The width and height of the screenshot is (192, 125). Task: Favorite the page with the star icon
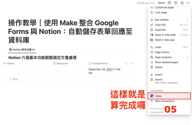tap(182, 3)
